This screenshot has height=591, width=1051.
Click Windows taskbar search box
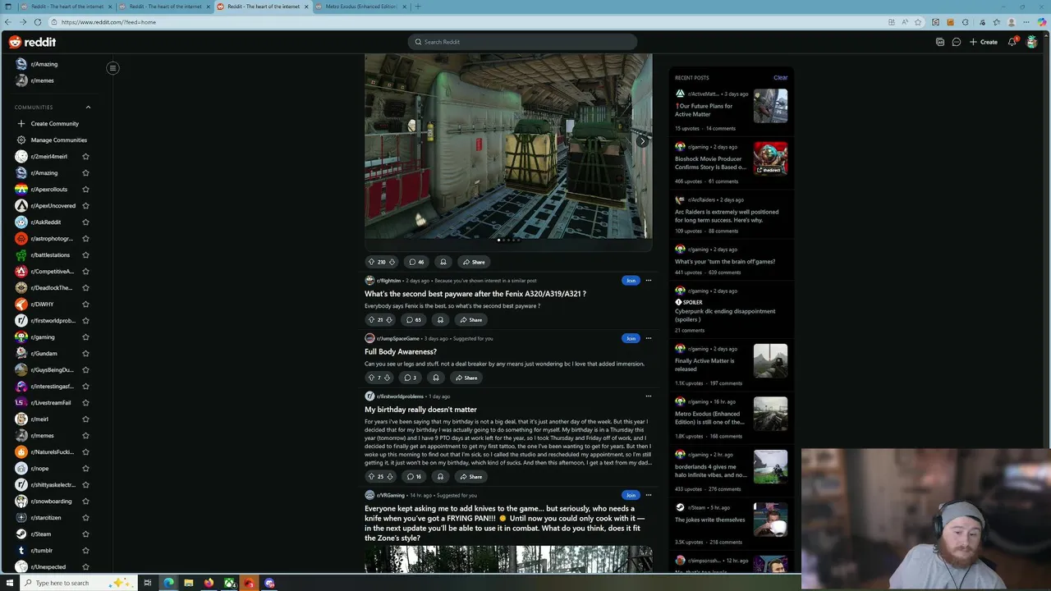tap(78, 583)
